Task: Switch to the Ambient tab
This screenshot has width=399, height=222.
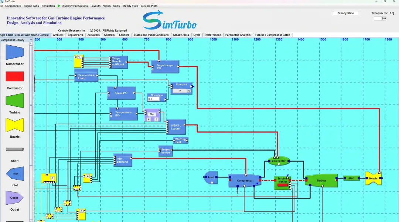Action: tap(58, 35)
